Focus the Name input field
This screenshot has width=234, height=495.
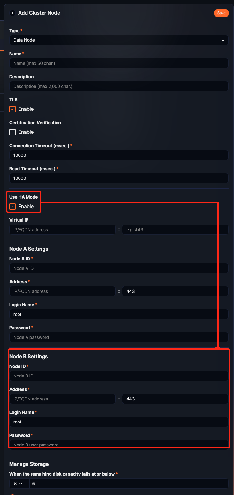click(119, 63)
